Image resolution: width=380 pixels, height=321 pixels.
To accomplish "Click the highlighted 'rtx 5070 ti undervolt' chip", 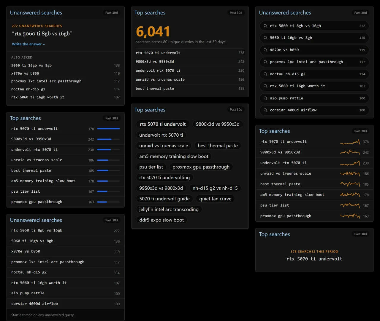I will [163, 124].
